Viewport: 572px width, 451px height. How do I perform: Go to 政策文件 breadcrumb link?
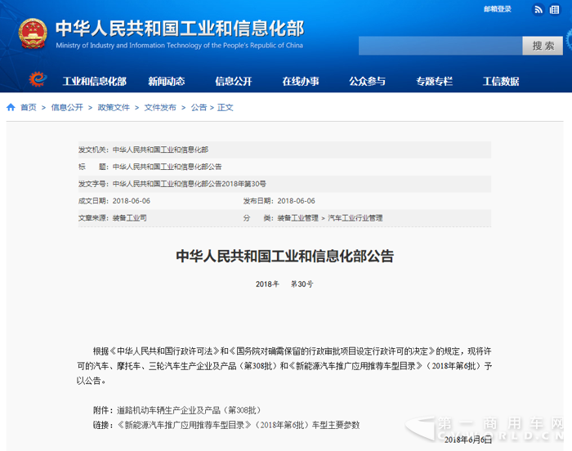114,107
